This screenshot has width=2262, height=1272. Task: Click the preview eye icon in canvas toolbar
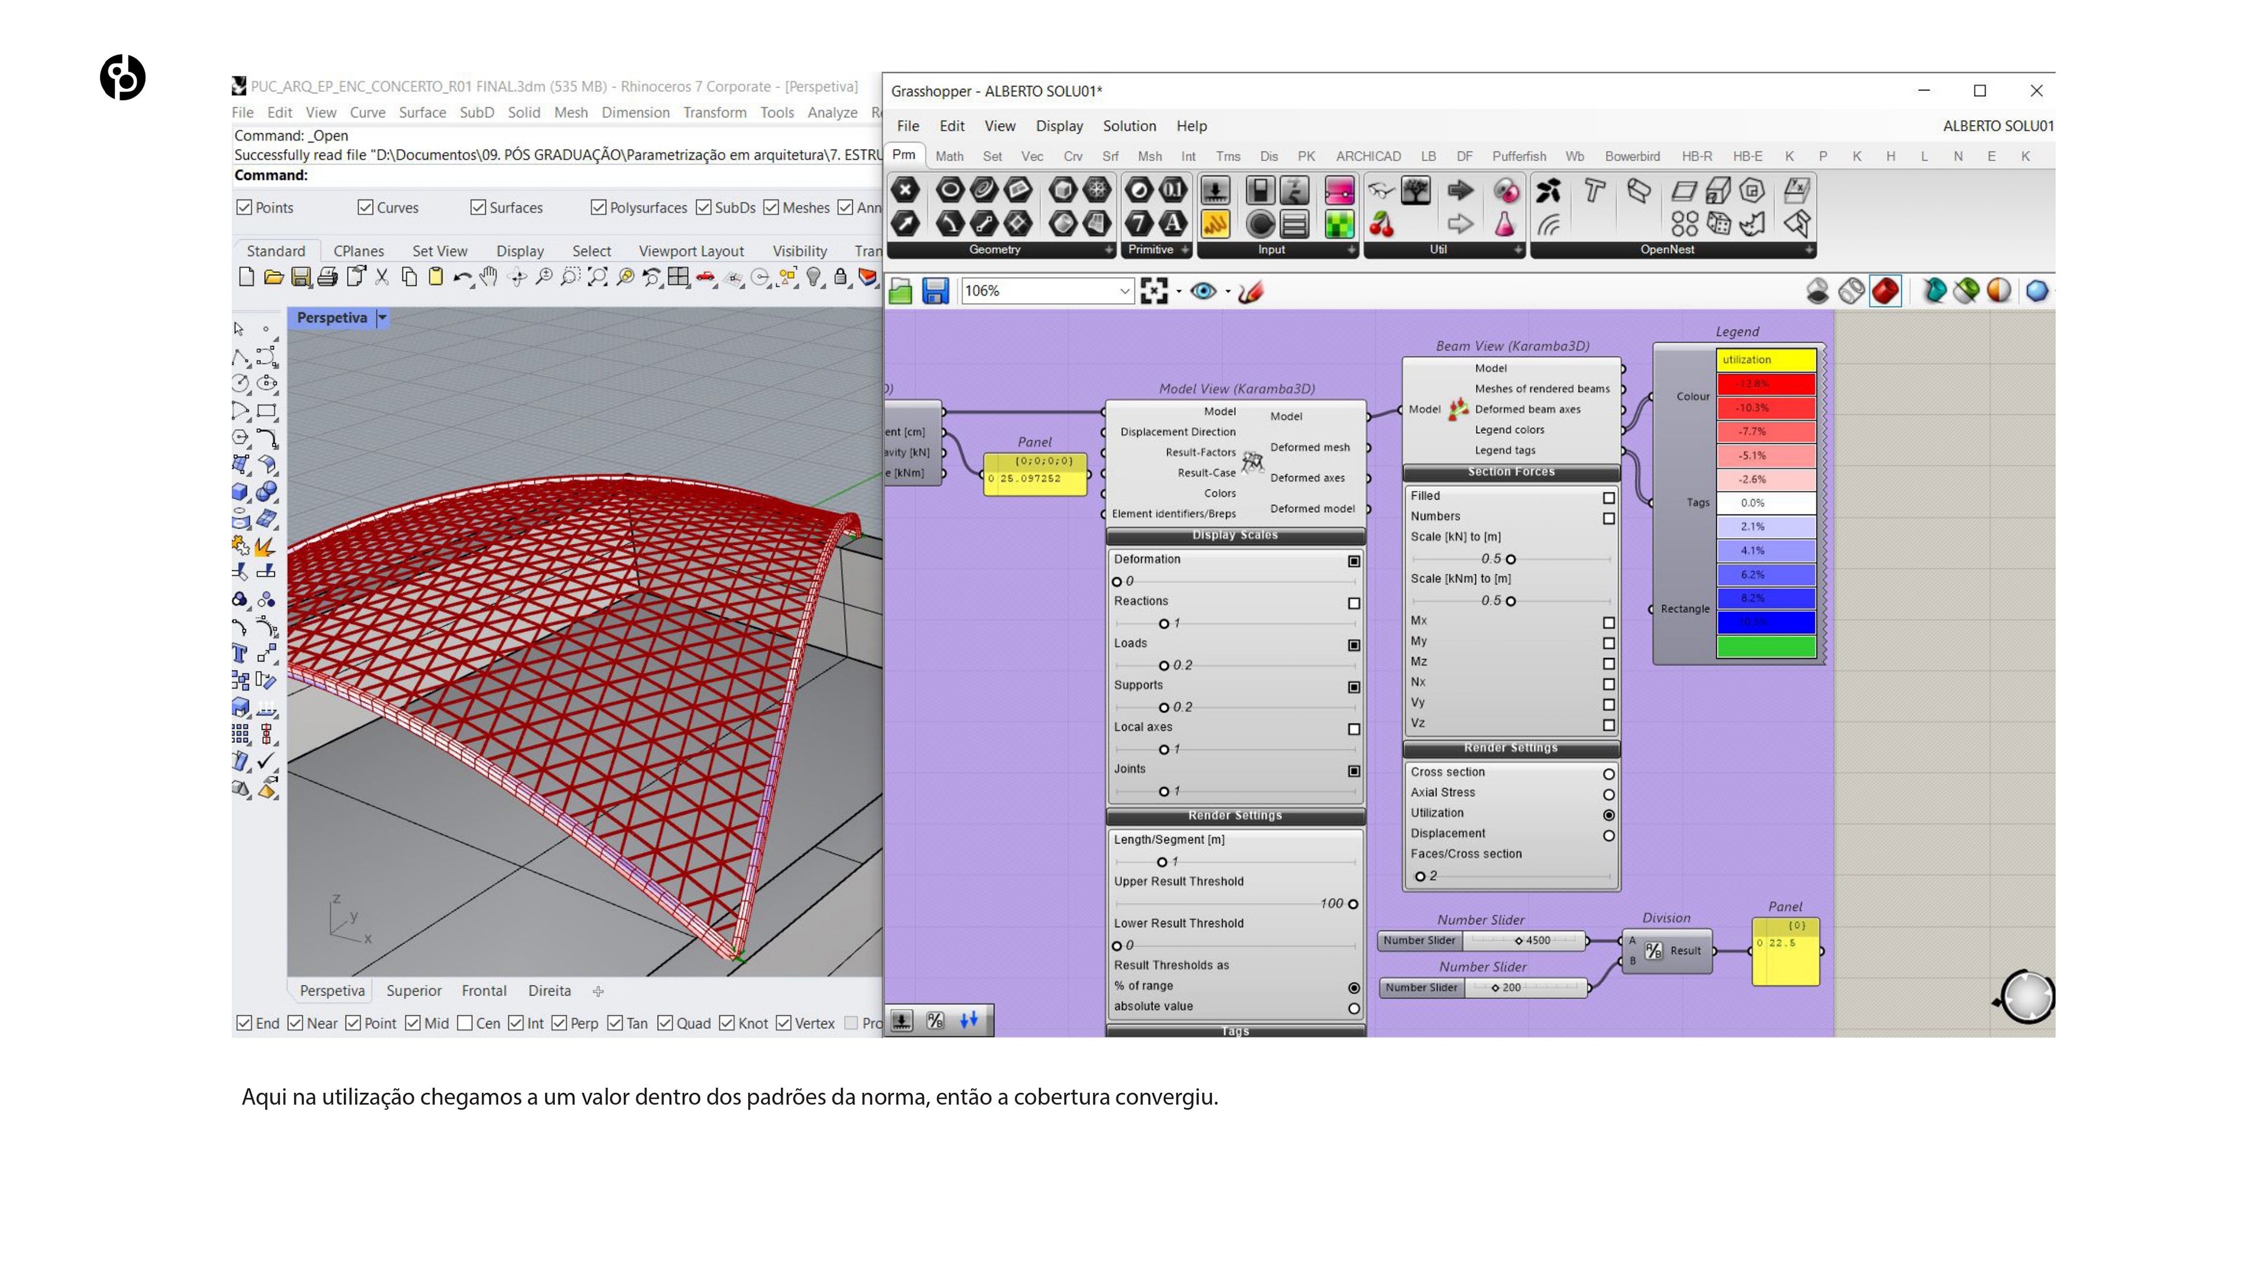(1203, 291)
